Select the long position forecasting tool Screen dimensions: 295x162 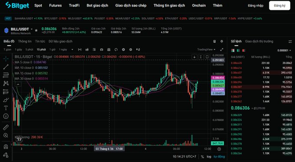point(6,92)
